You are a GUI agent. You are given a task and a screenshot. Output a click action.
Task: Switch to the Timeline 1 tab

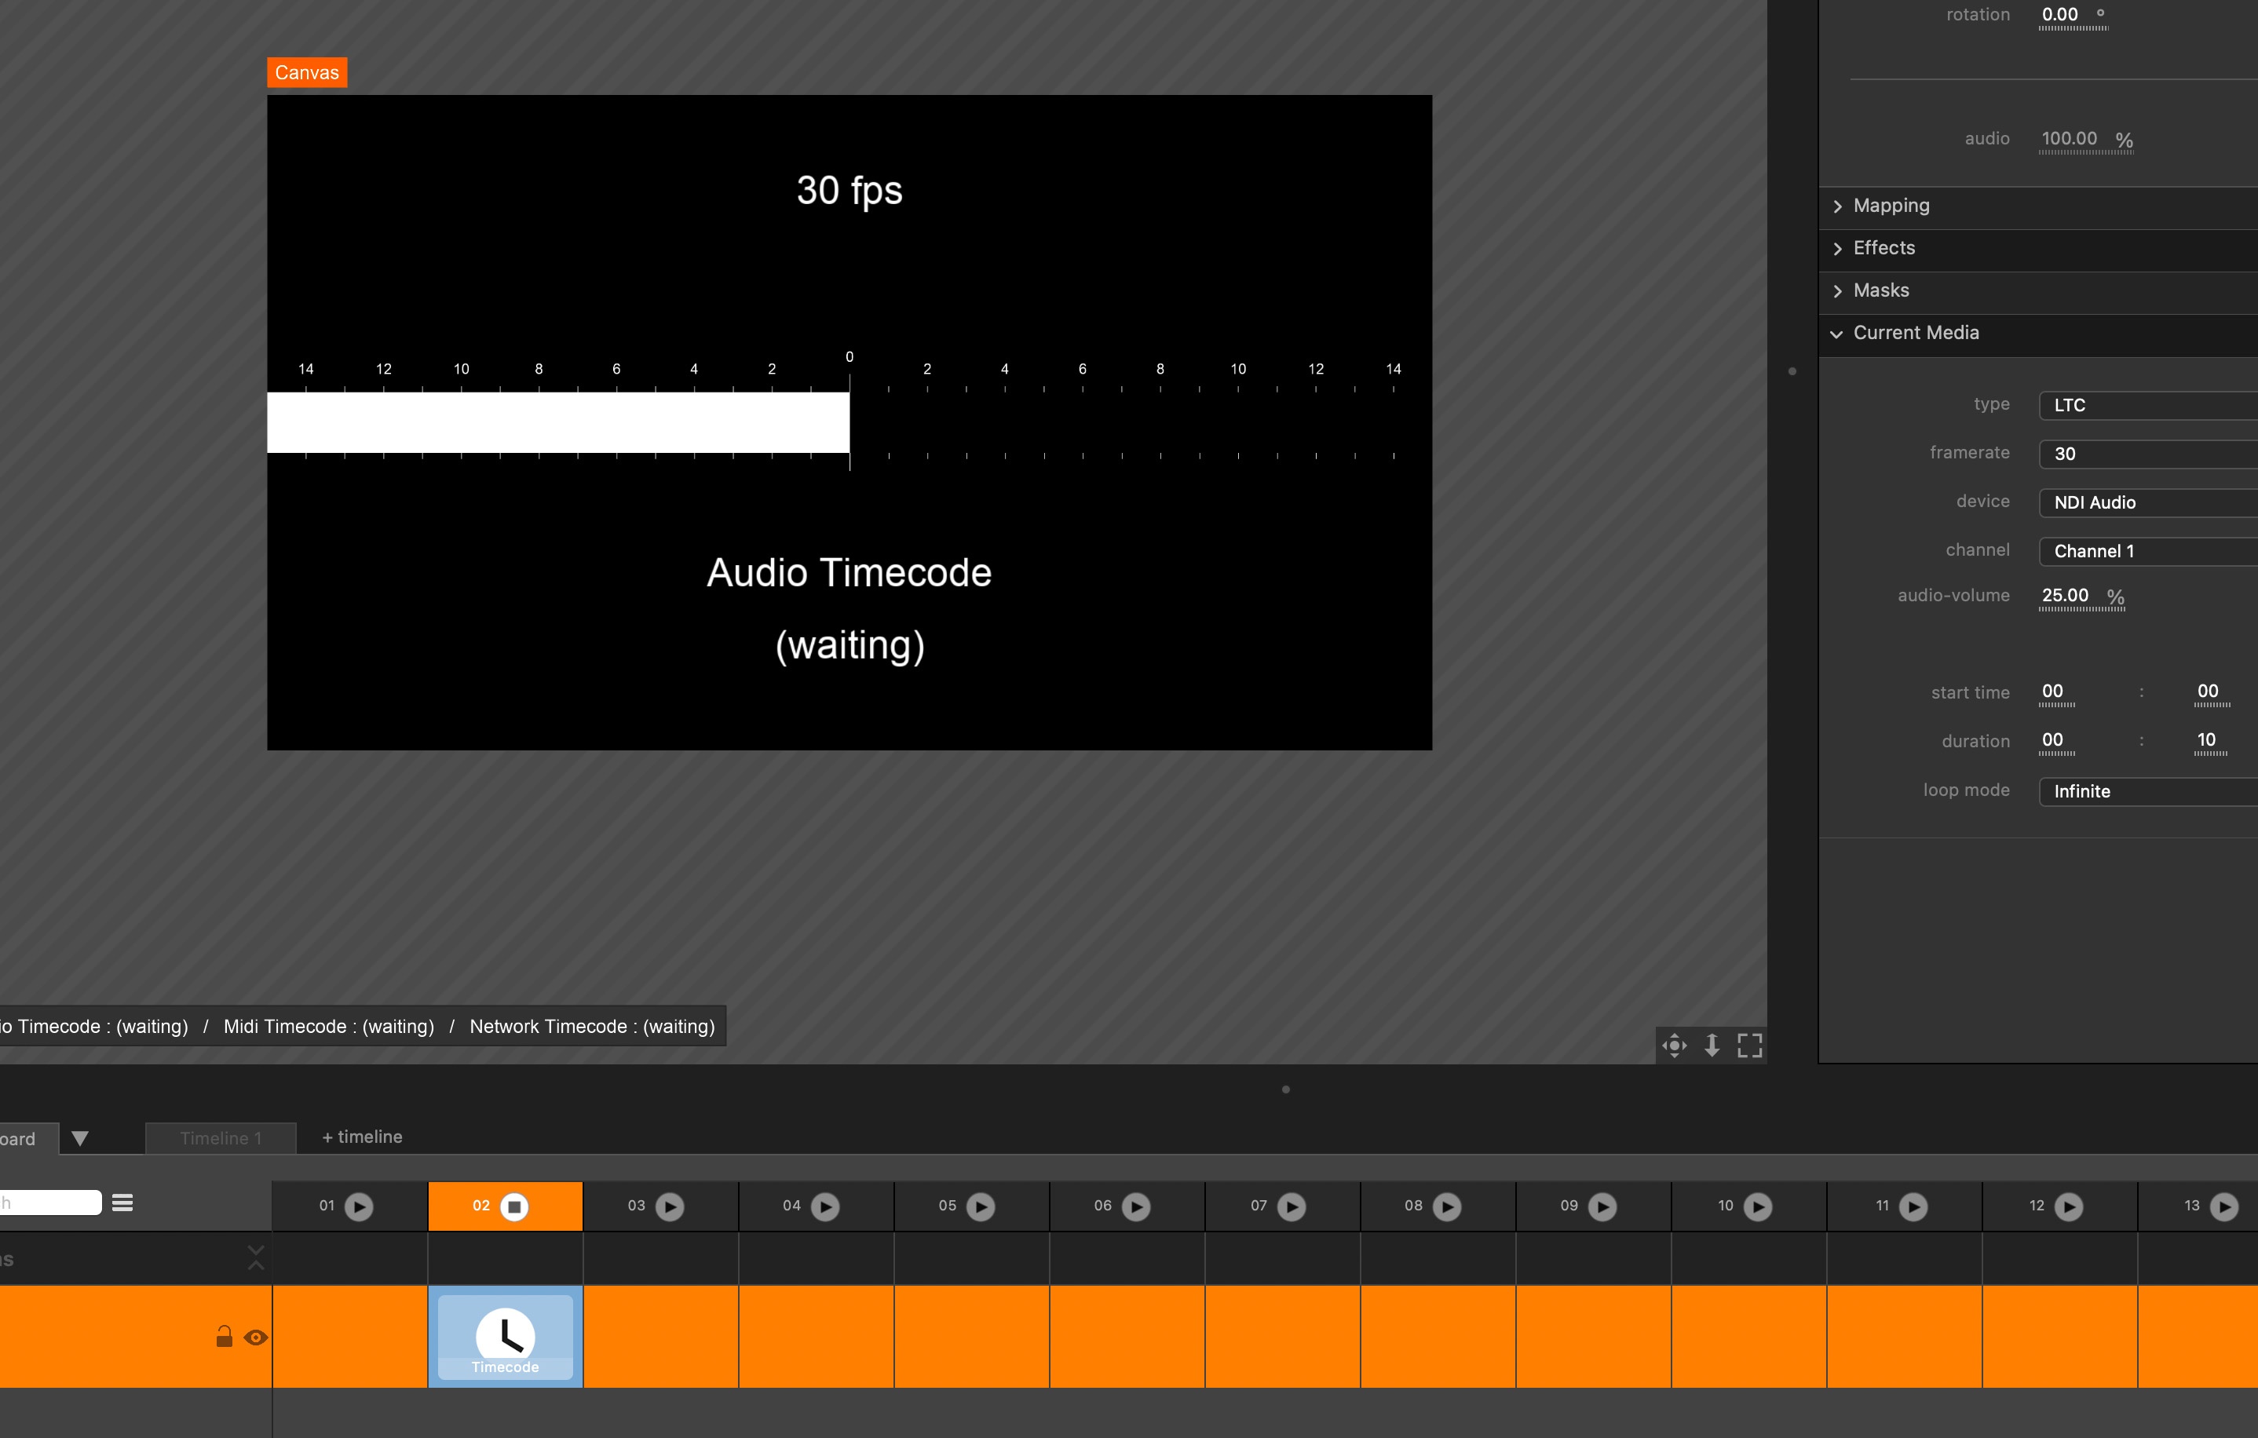point(221,1138)
